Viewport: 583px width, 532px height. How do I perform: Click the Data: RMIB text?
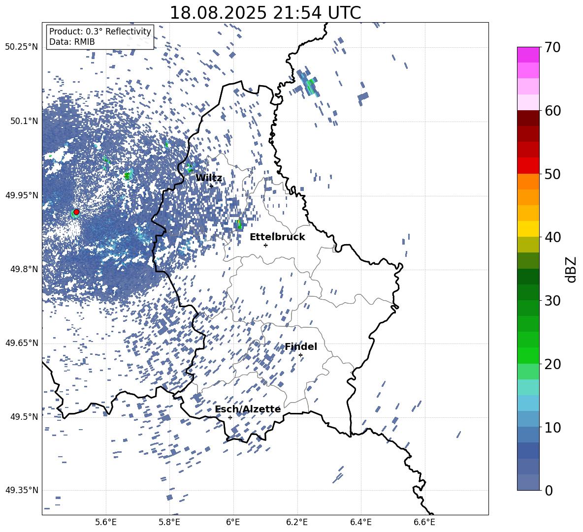point(72,42)
